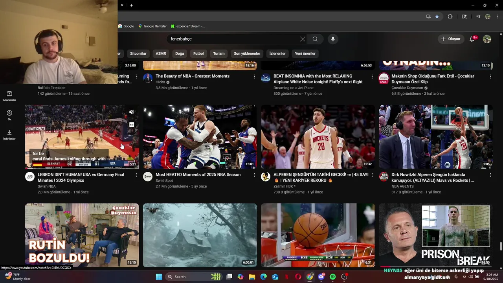Open options menu for BEAT INSOMNIA video

pyautogui.click(x=373, y=76)
